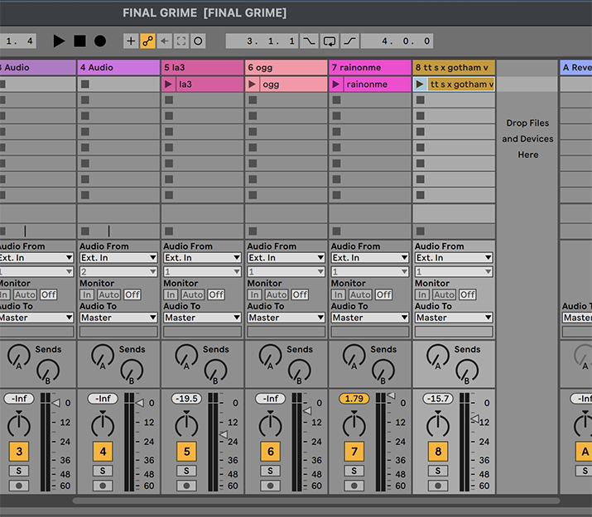Toggle track 4 activator button
The height and width of the screenshot is (517, 592).
pyautogui.click(x=103, y=452)
